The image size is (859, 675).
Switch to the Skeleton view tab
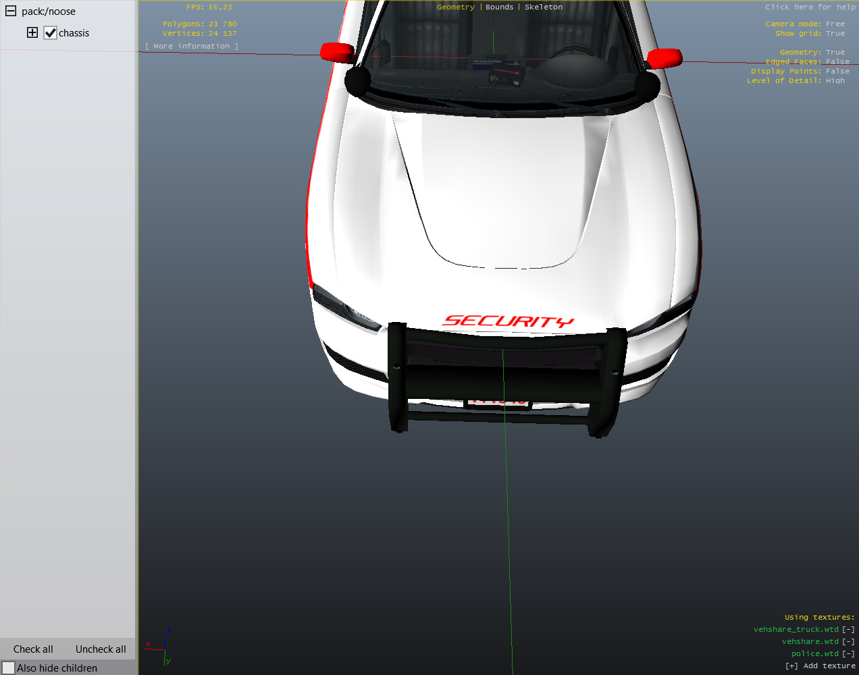point(543,7)
